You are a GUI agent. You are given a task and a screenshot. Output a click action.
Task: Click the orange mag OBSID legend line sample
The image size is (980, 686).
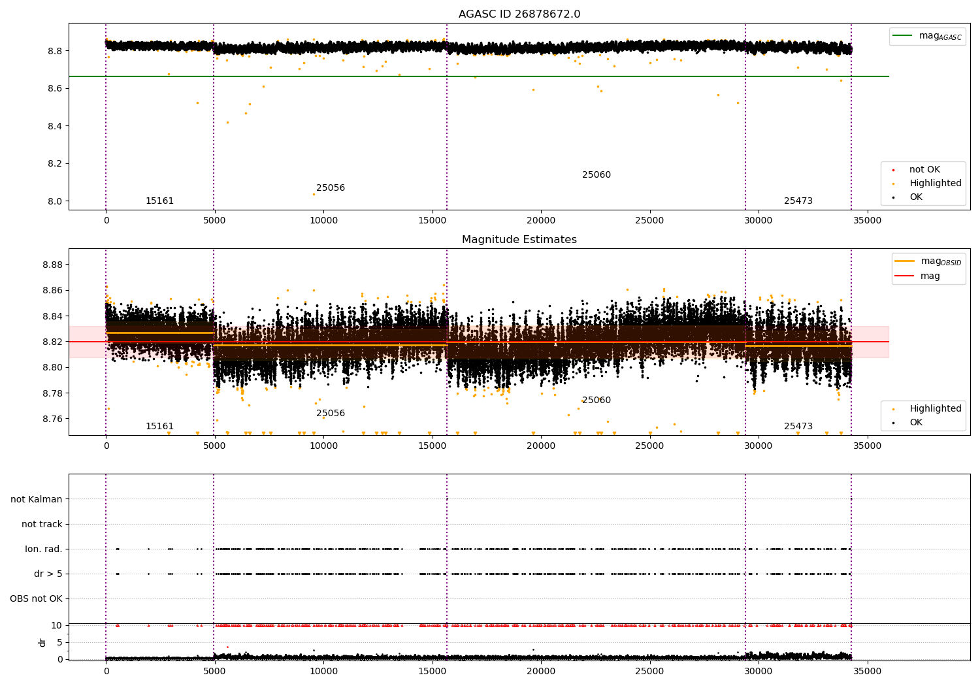click(x=905, y=261)
